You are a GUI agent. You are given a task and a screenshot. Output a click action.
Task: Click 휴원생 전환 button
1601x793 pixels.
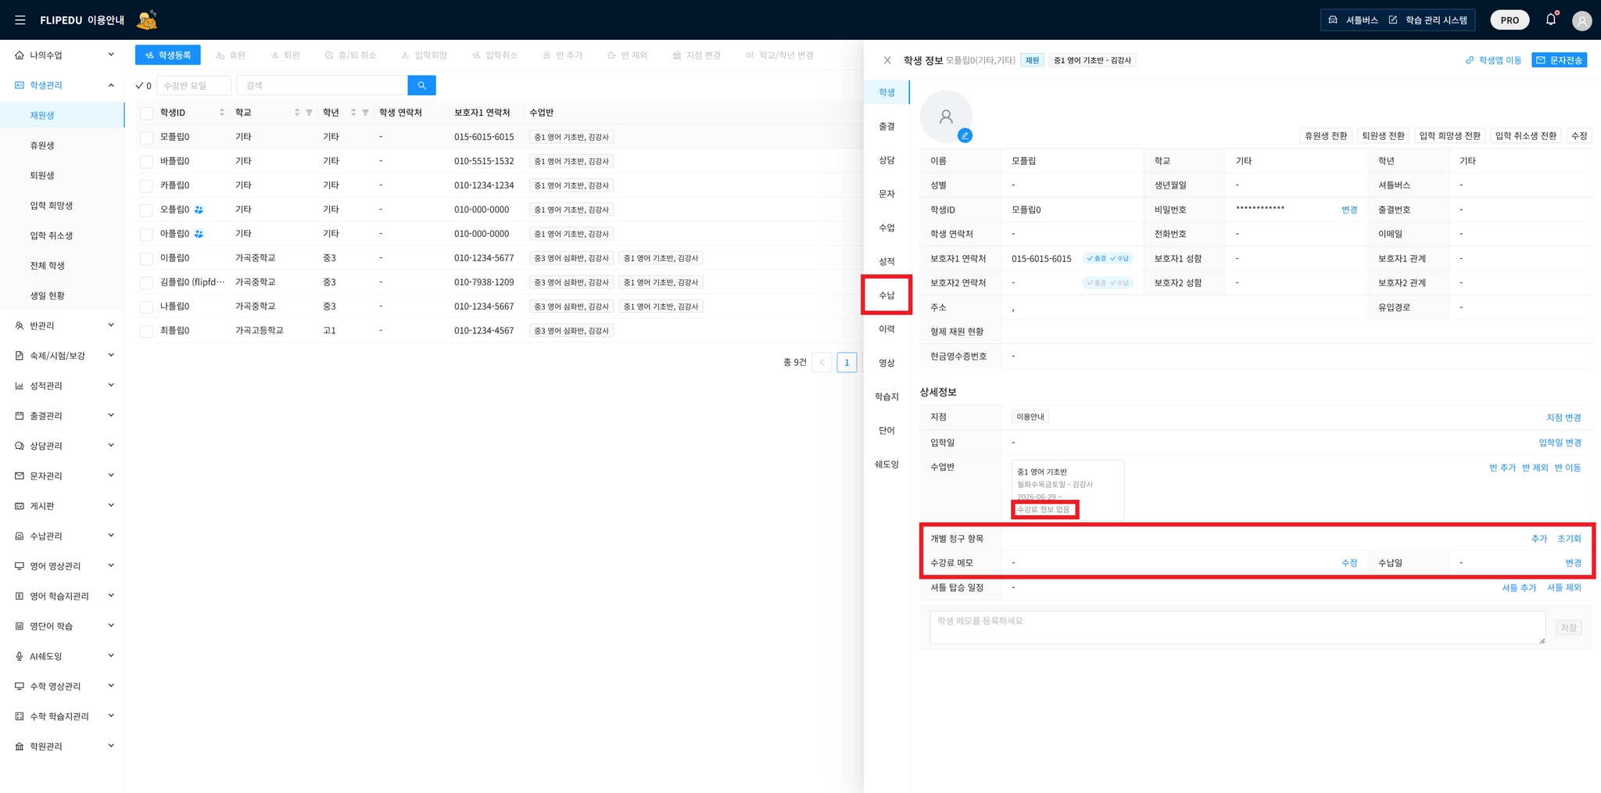[x=1326, y=136]
